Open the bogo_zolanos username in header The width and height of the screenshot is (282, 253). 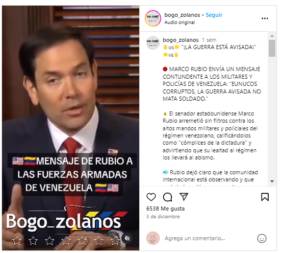click(x=182, y=15)
